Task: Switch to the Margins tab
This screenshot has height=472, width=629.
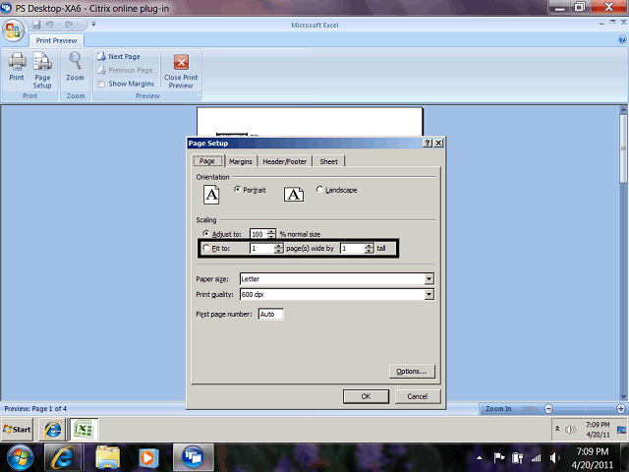Action: [241, 161]
